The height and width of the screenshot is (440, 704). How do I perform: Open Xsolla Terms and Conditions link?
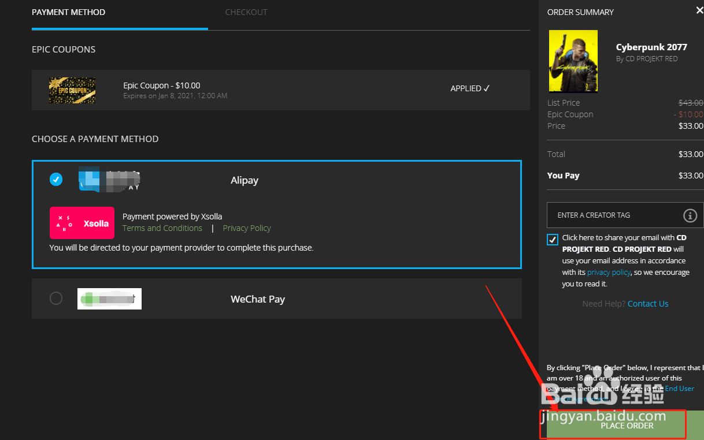pyautogui.click(x=162, y=228)
